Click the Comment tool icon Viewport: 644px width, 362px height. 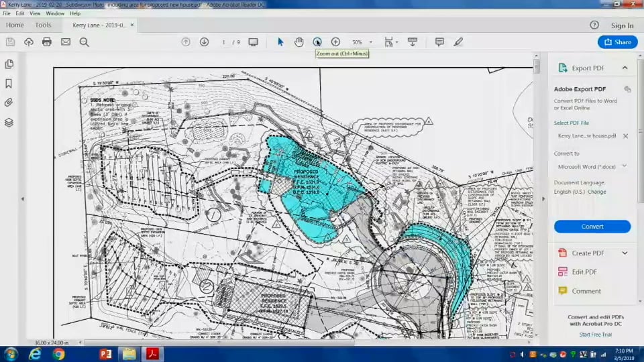click(x=563, y=290)
